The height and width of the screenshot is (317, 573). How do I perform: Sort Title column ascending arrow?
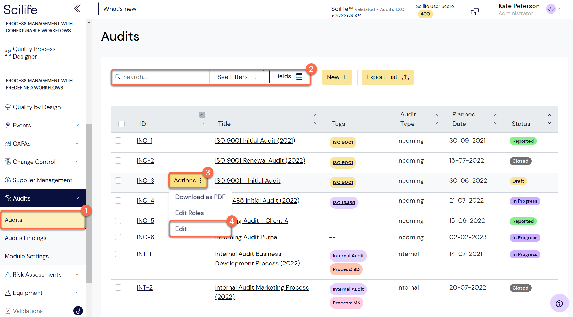(316, 115)
